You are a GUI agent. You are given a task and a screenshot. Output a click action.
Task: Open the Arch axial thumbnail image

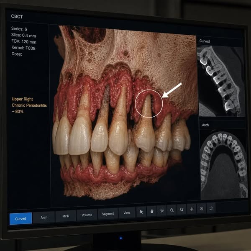pos(224,165)
